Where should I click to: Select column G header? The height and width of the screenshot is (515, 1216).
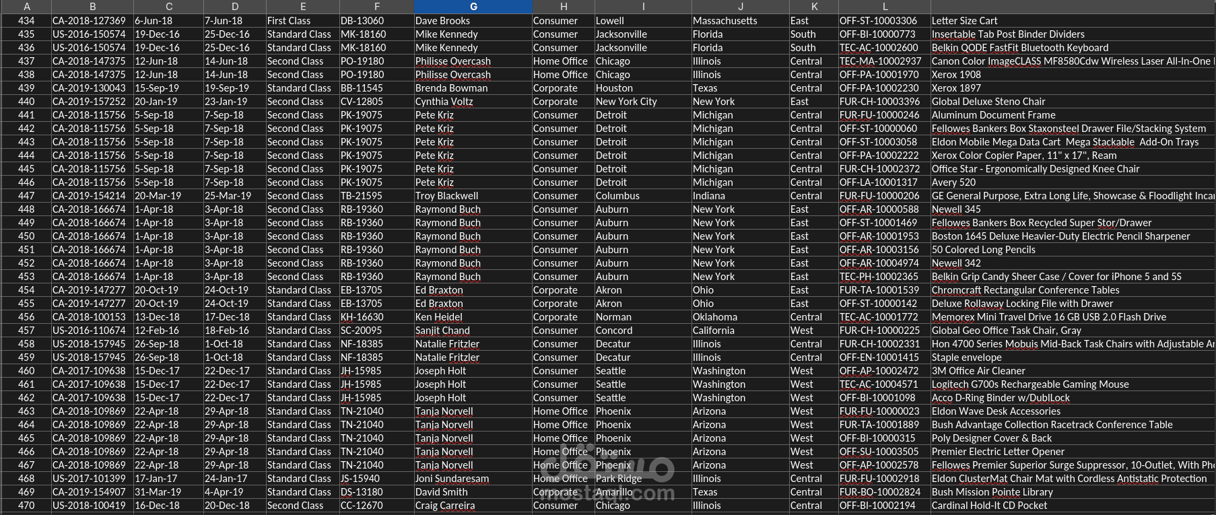473,7
